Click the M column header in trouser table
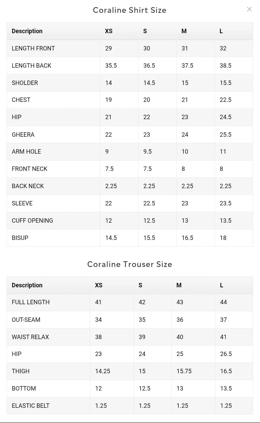The width and height of the screenshot is (260, 423). click(179, 285)
